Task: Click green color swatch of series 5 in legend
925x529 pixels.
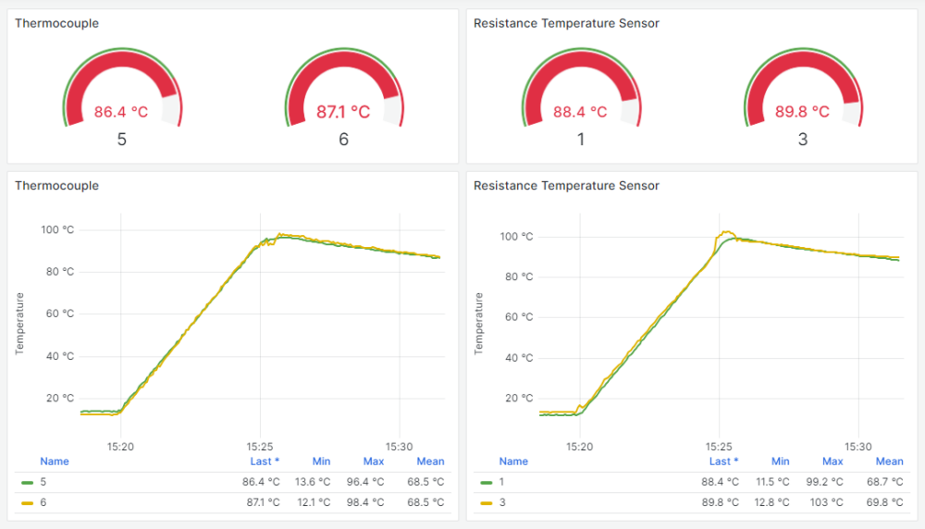Action: pos(27,483)
